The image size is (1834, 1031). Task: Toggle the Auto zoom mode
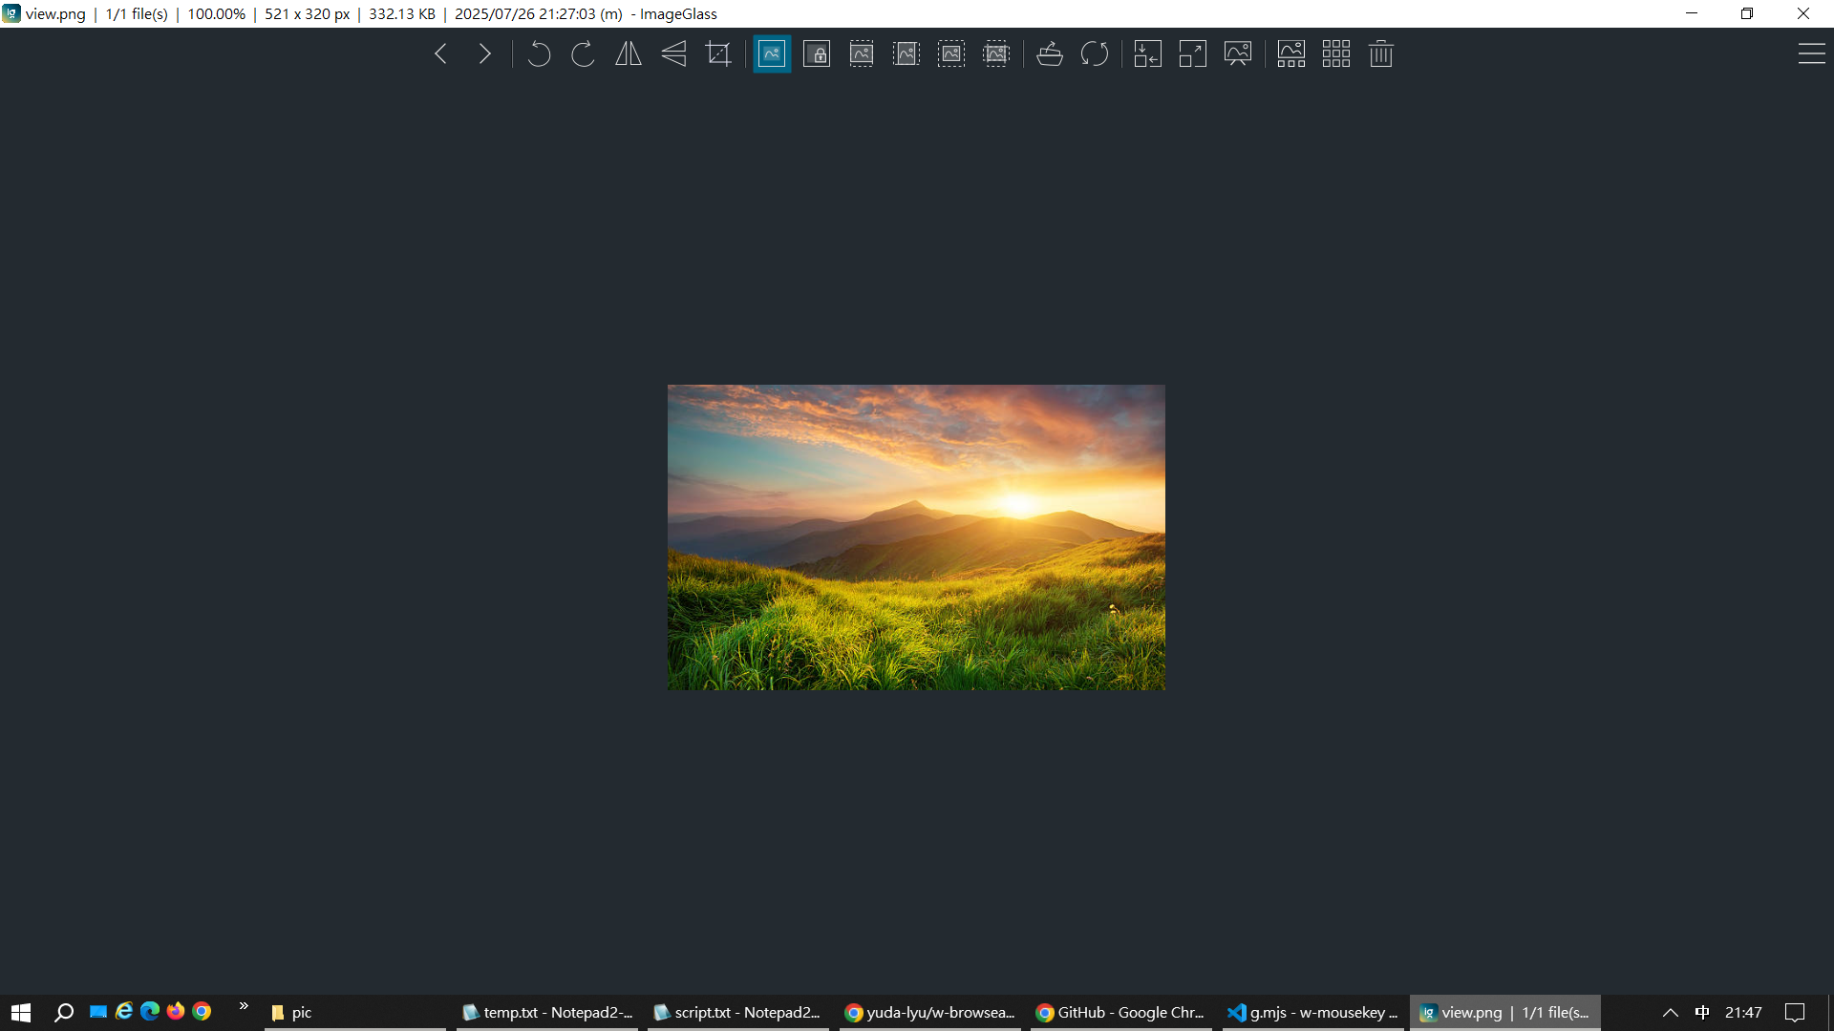pos(772,54)
